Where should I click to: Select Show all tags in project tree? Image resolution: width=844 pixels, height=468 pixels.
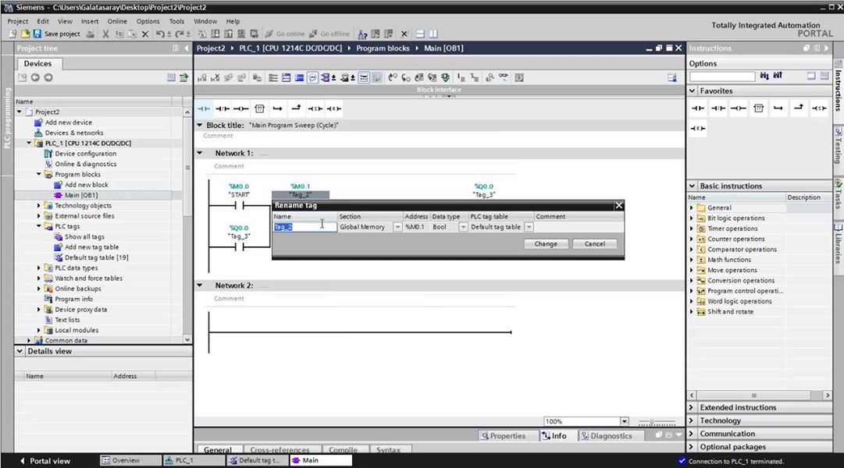pyautogui.click(x=84, y=237)
